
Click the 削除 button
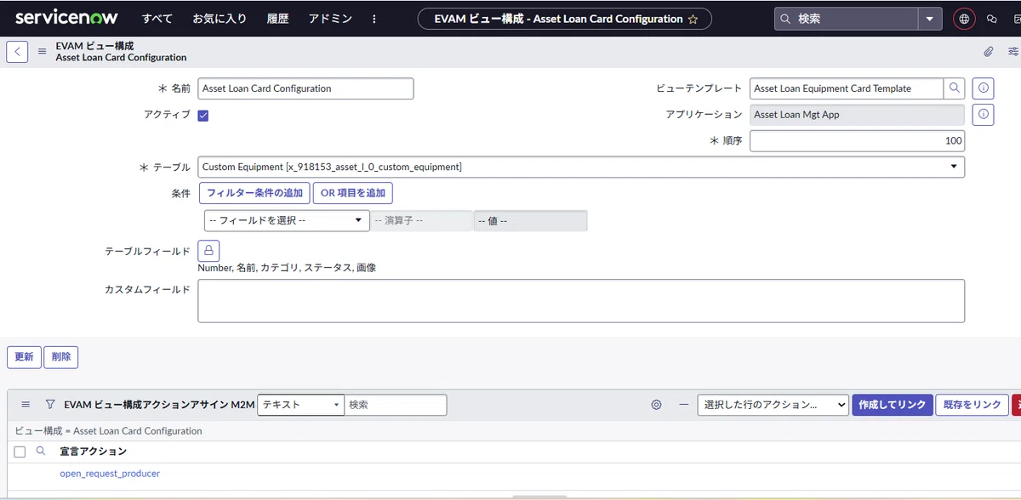pos(61,357)
